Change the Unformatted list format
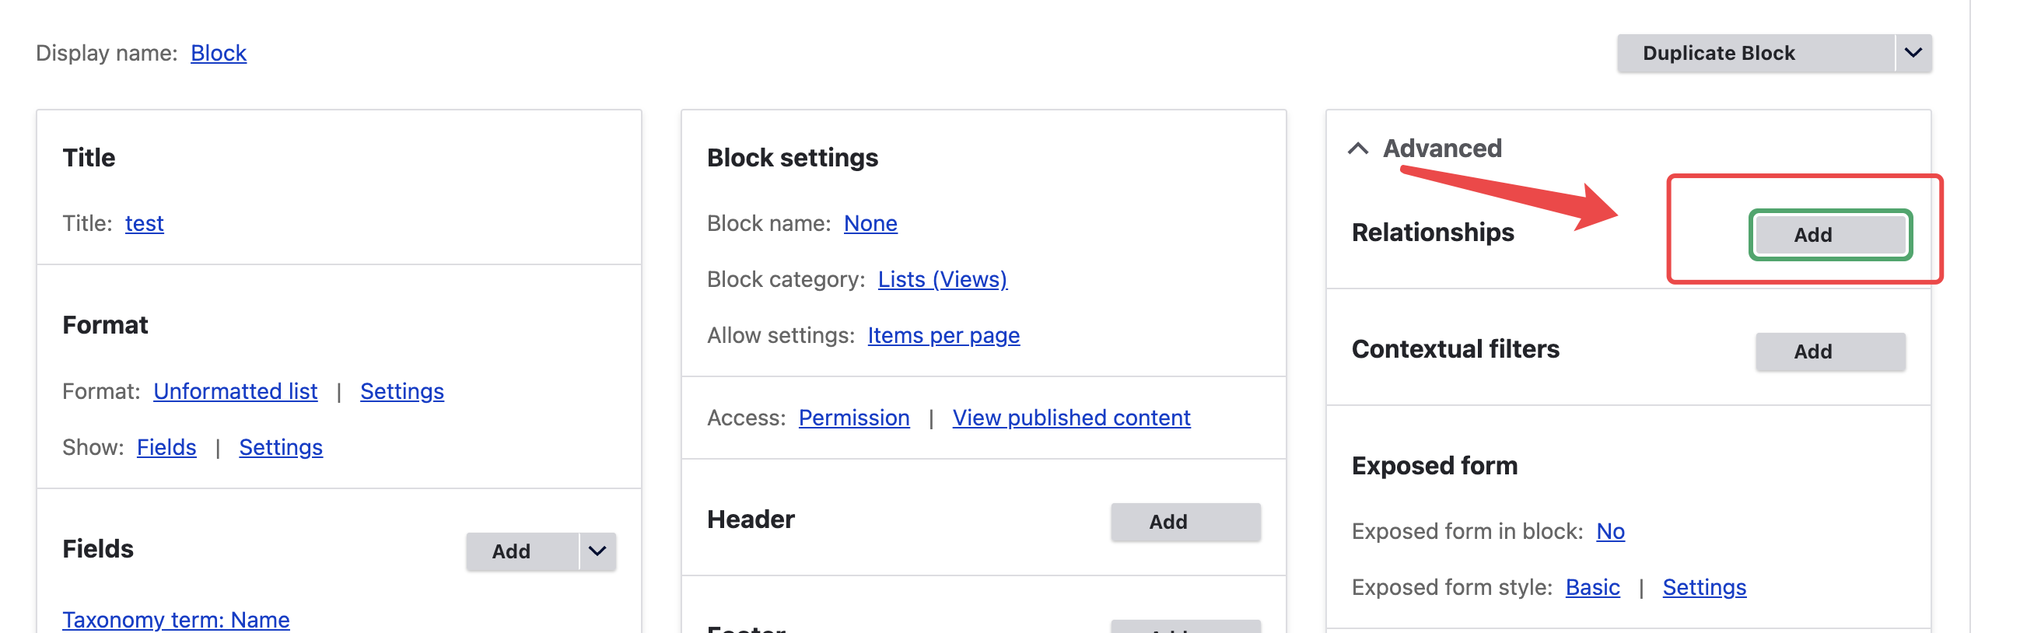 (x=236, y=391)
